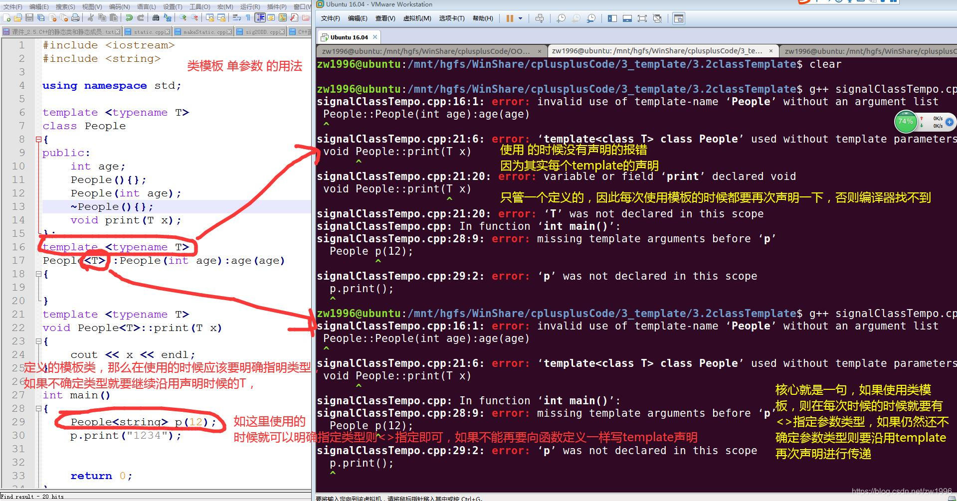Toggle the VMware library sidebar

coord(612,18)
